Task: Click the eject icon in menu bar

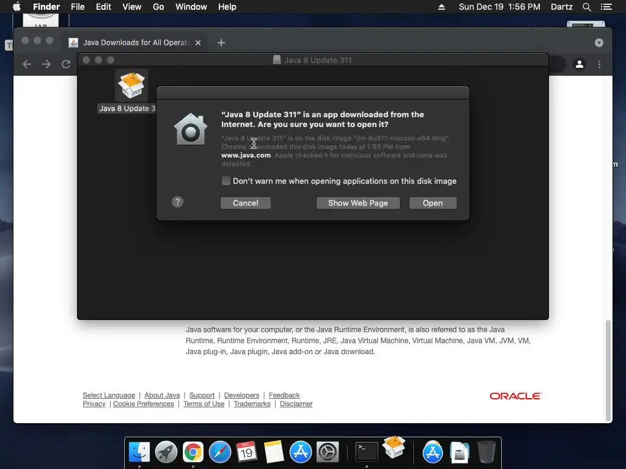Action: tap(441, 7)
